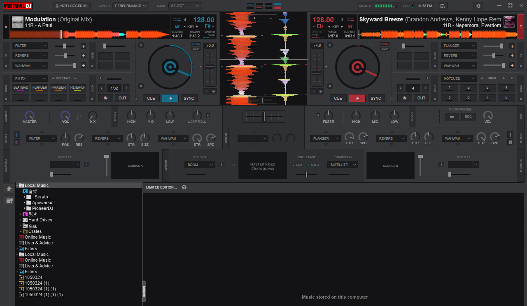Eject track on deck A
The height and width of the screenshot is (306, 527).
[x=141, y=46]
